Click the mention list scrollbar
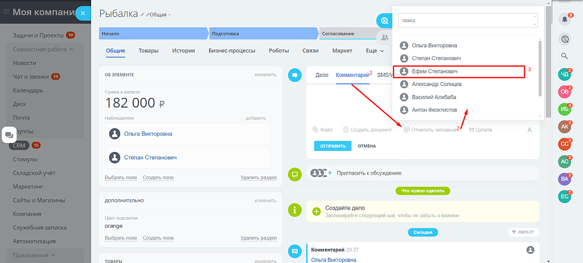The width and height of the screenshot is (583, 263). pyautogui.click(x=540, y=68)
